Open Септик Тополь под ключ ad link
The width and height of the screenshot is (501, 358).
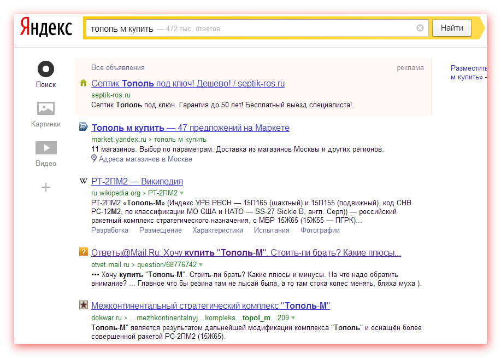pos(188,84)
